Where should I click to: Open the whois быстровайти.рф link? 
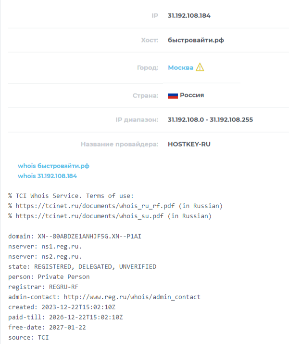[53, 166]
